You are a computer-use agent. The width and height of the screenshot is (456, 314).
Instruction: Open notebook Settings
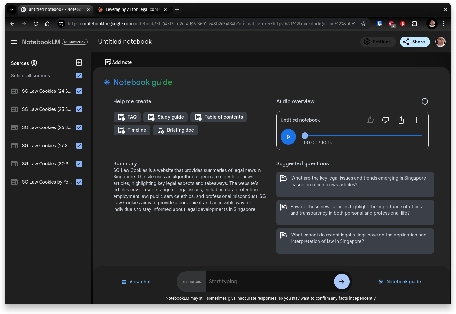[378, 42]
